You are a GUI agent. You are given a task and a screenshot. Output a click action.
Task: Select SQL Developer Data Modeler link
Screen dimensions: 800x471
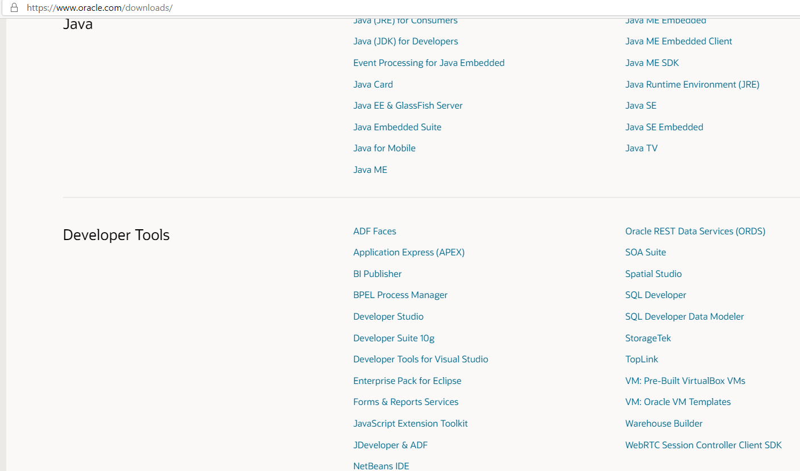coord(685,317)
